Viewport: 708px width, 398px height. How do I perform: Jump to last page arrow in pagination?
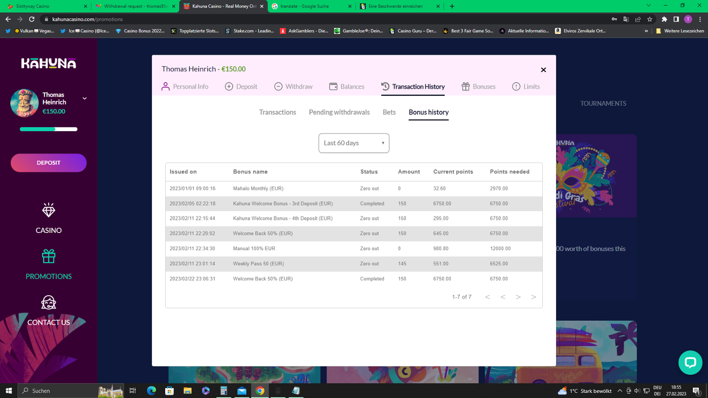(x=533, y=297)
